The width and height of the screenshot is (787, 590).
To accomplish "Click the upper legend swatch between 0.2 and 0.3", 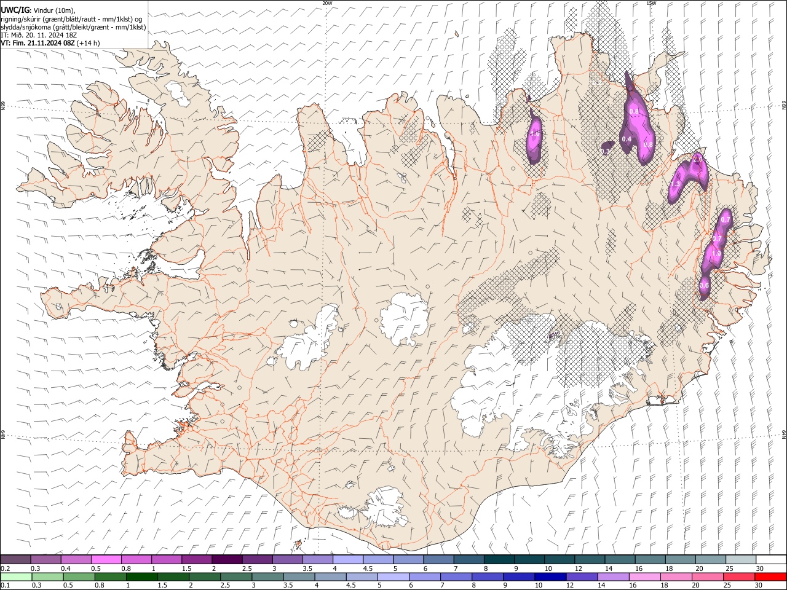I will pos(15,559).
